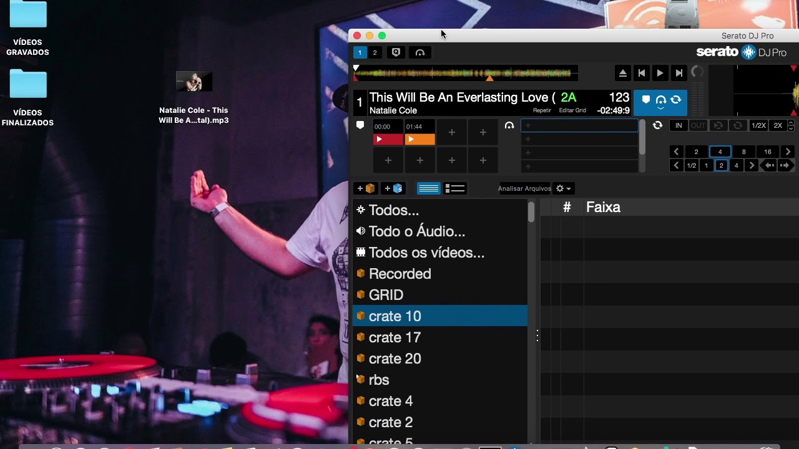The width and height of the screenshot is (799, 449).
Task: Open the GRID crate
Action: click(x=440, y=295)
